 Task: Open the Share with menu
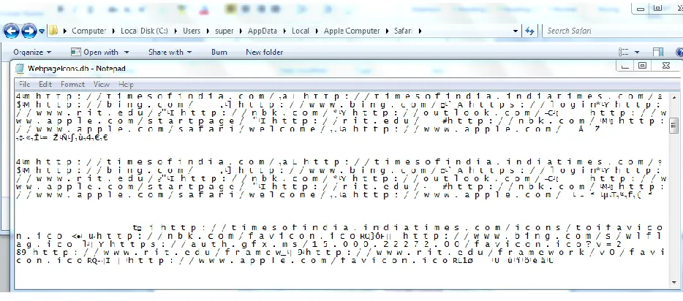[x=170, y=52]
